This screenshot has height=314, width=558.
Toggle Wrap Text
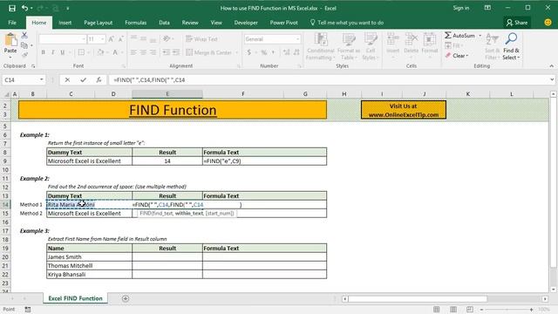[x=201, y=39]
